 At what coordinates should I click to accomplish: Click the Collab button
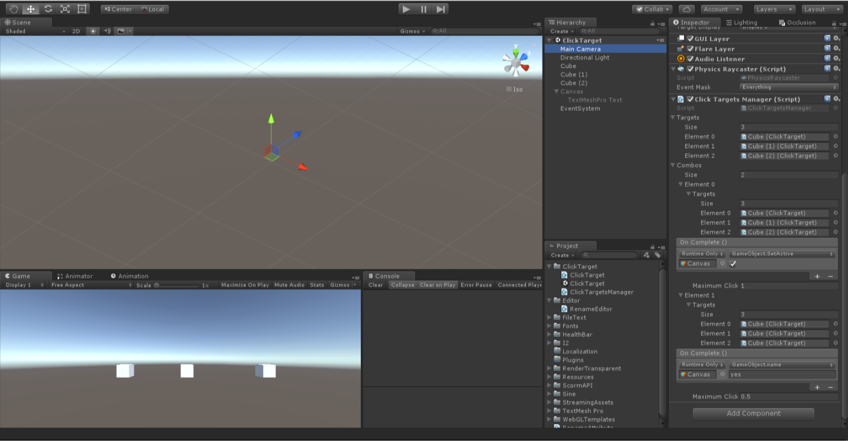[652, 9]
